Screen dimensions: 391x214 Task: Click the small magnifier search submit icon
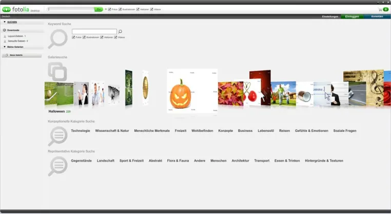pos(120,31)
